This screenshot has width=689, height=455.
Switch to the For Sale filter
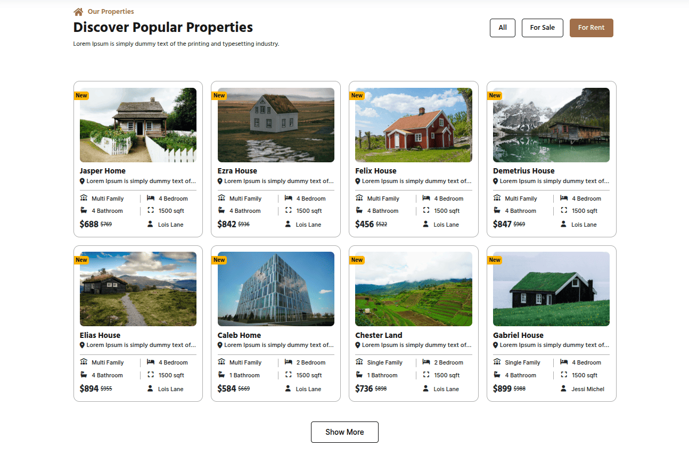tap(542, 28)
